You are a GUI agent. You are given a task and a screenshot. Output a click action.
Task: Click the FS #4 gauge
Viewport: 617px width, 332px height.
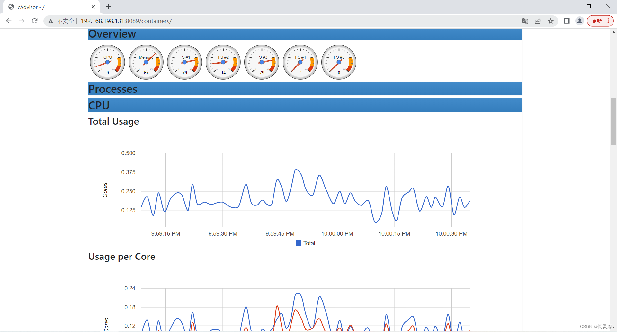(x=300, y=62)
